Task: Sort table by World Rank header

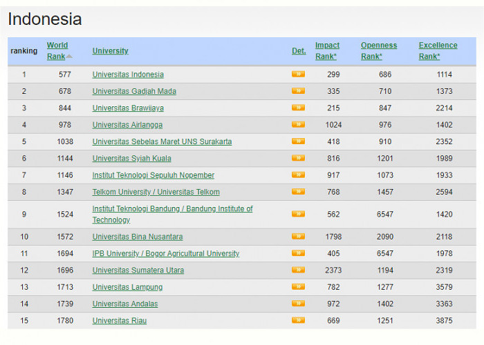Action: coord(57,51)
